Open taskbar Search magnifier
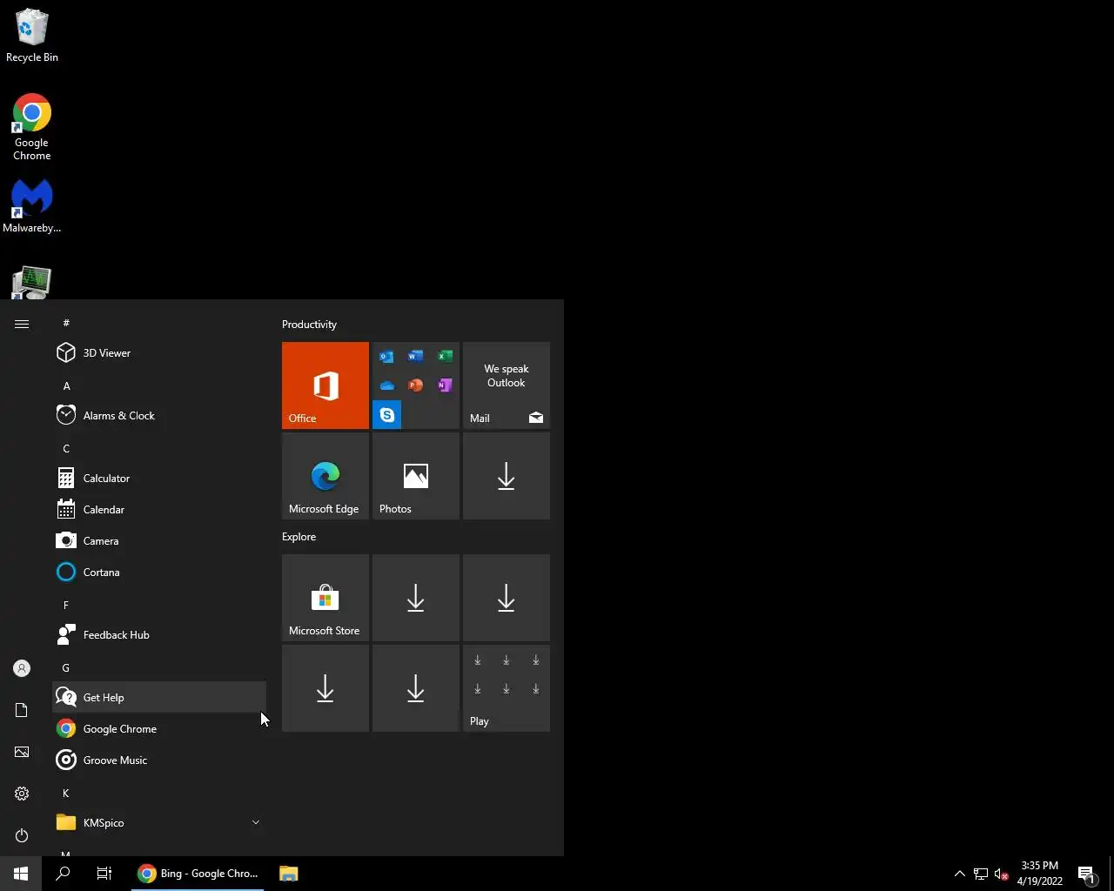The height and width of the screenshot is (891, 1114). coord(63,874)
